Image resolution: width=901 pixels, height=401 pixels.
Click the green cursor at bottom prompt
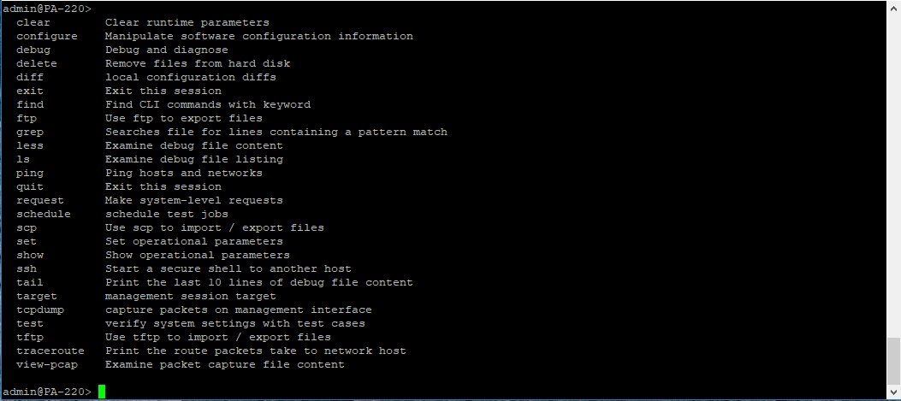tap(102, 392)
